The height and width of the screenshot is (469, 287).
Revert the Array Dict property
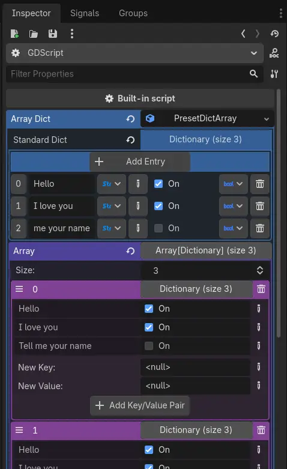(130, 119)
